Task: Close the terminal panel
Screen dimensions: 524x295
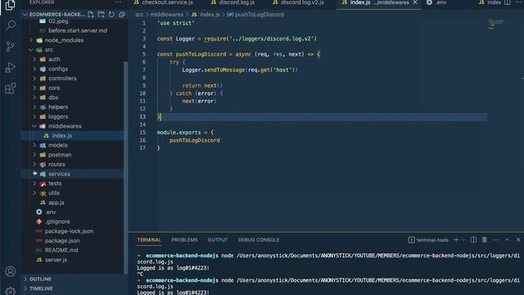Action: pos(518,240)
